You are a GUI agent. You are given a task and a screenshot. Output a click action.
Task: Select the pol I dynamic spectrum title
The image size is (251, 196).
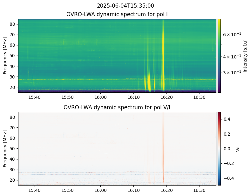coord(117,14)
